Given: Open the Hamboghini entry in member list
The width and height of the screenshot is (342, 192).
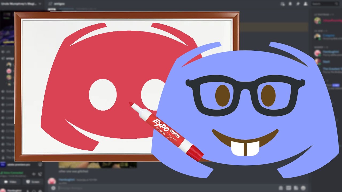Looking at the screenshot, I should point(331,52).
